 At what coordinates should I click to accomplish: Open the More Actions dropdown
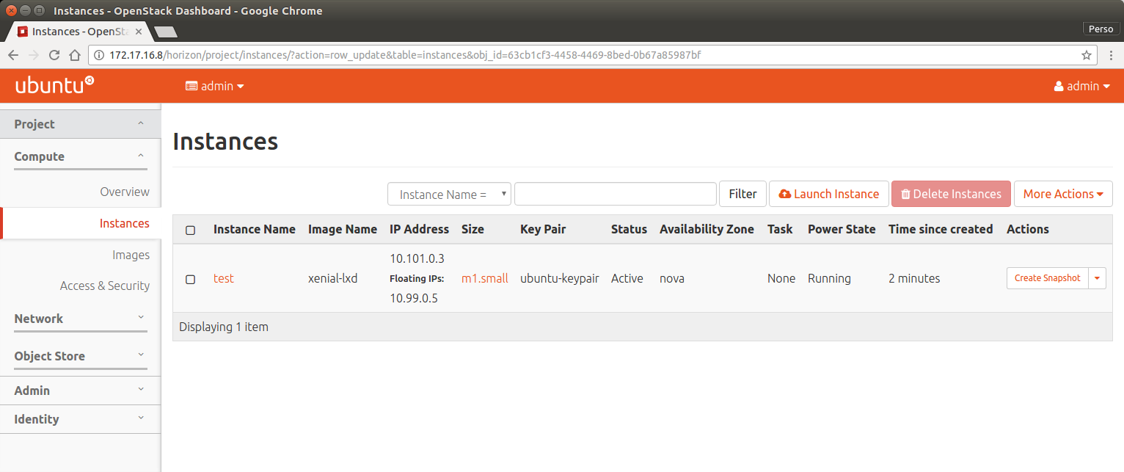[x=1062, y=194]
